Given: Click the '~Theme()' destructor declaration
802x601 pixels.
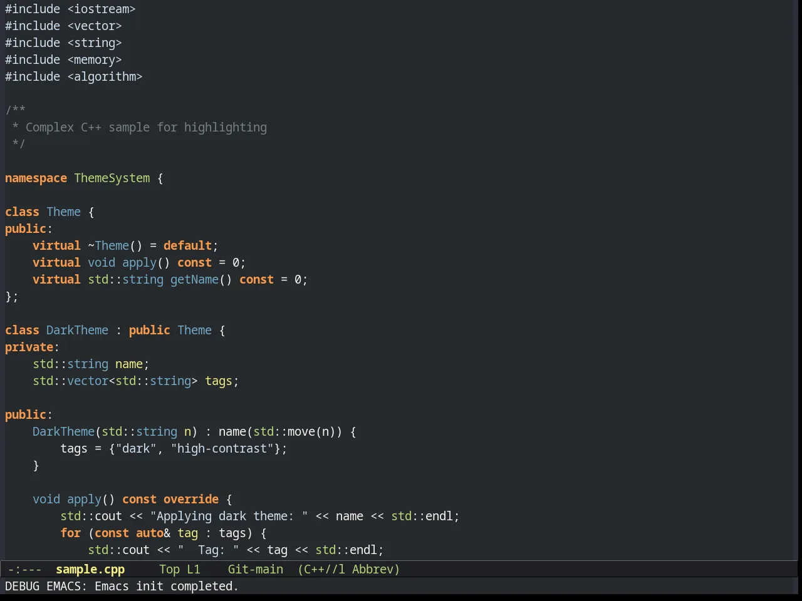Looking at the screenshot, I should (x=115, y=246).
